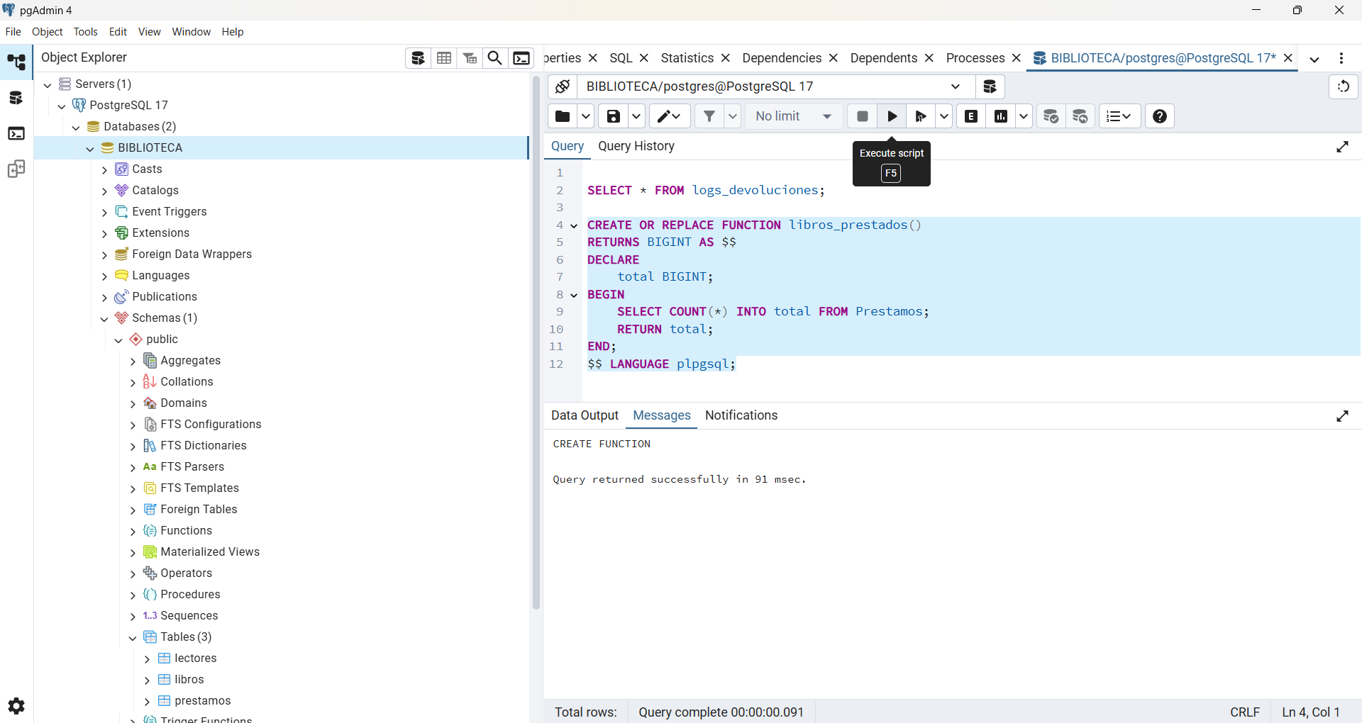Click the Search Objects magnifier icon
The width and height of the screenshot is (1362, 723).
495,58
